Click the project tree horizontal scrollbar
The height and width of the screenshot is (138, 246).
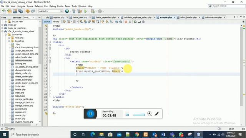pos(18,125)
